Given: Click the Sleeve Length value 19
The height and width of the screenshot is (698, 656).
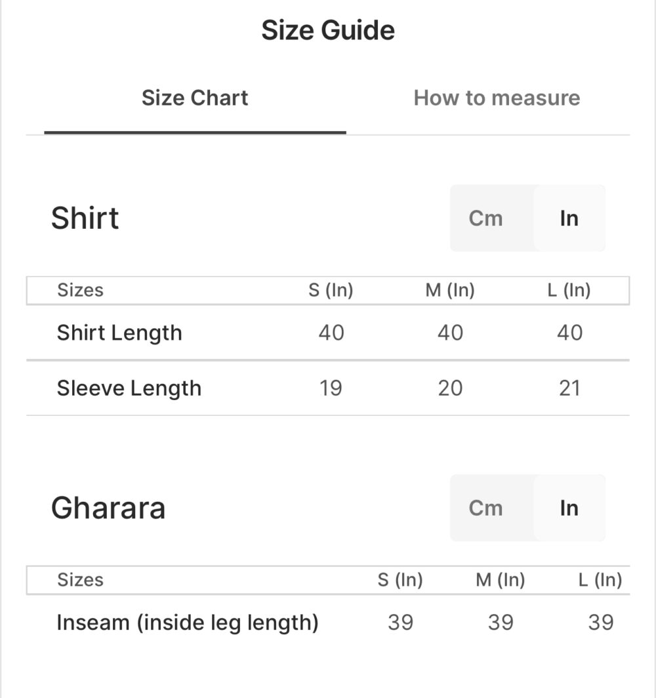Looking at the screenshot, I should pyautogui.click(x=331, y=388).
